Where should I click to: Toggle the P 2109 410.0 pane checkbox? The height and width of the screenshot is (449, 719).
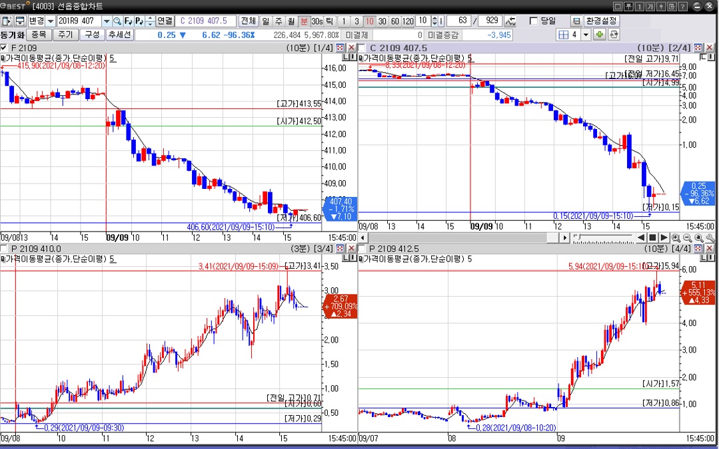tap(4, 249)
